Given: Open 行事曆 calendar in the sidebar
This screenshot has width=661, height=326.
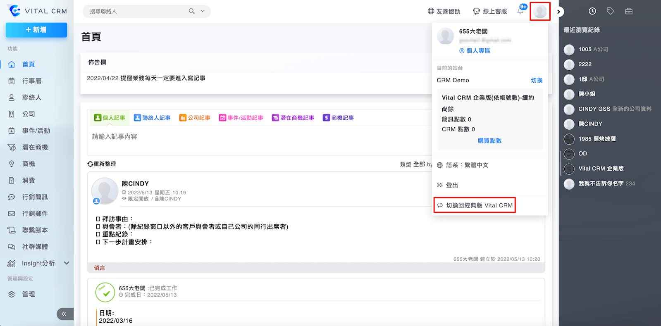Looking at the screenshot, I should 32,81.
